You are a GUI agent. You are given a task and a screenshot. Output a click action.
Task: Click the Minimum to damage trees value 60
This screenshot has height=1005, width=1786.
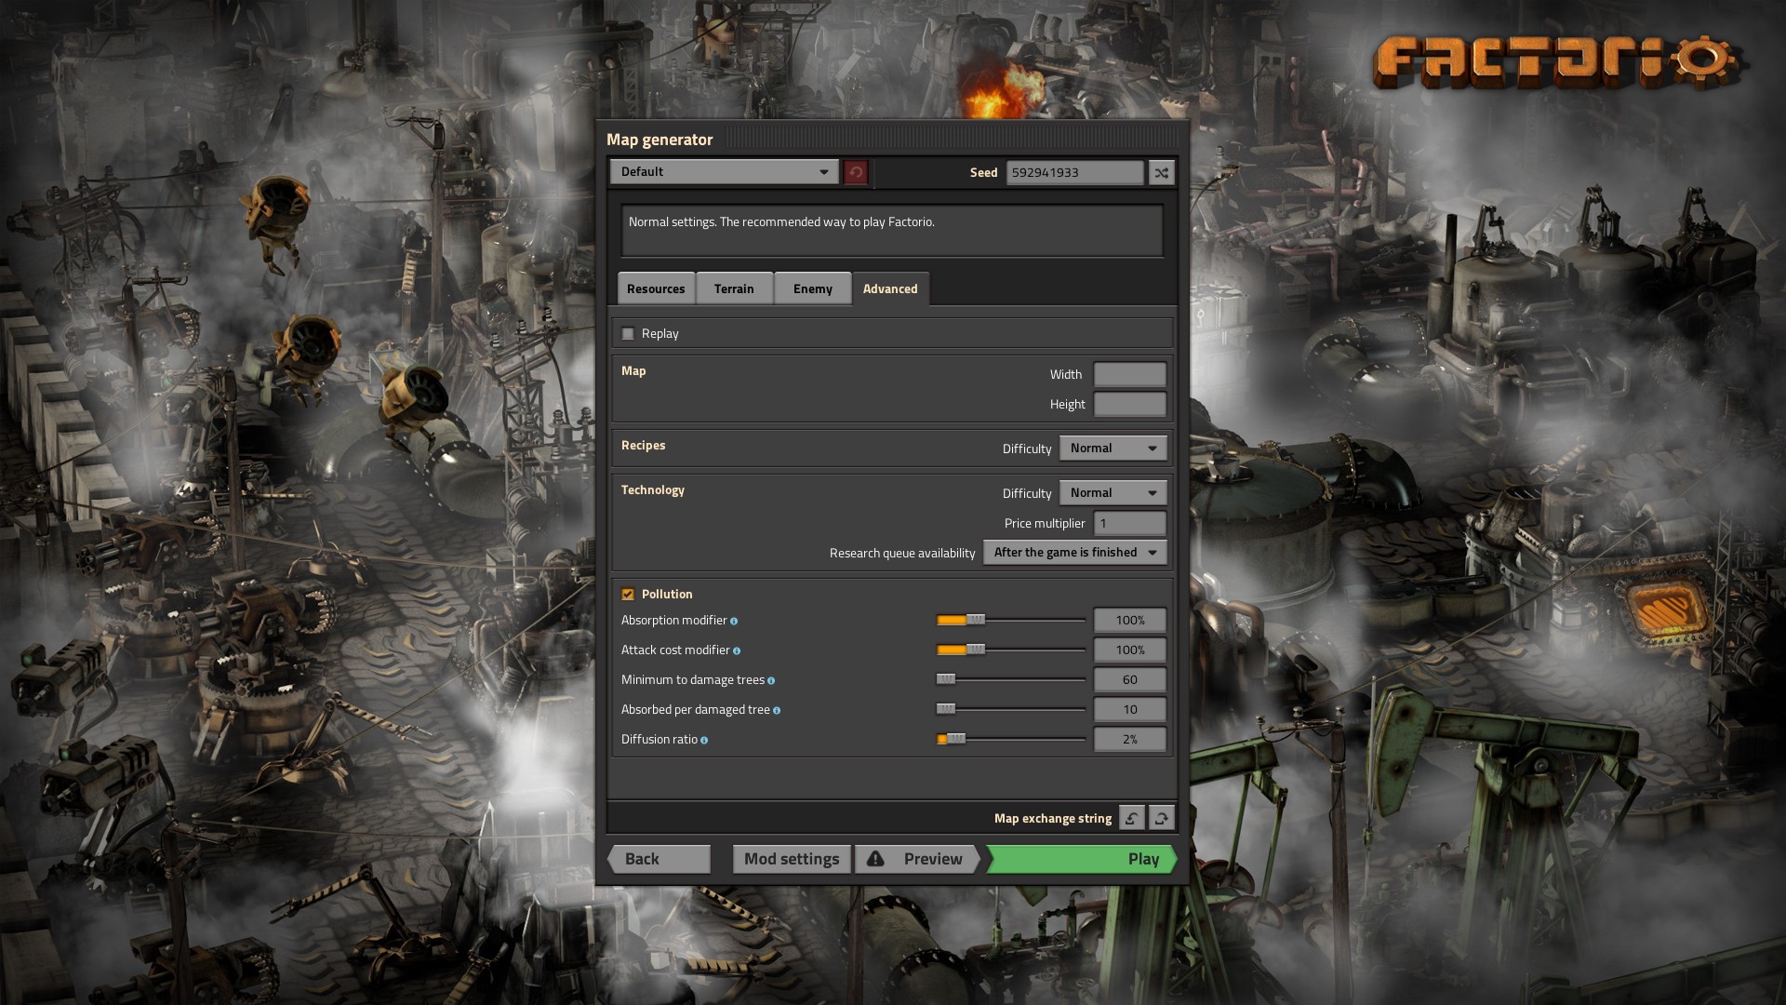[x=1130, y=680]
